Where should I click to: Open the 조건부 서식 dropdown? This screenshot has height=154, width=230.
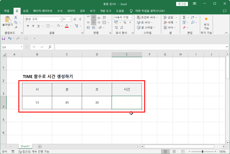(x=158, y=18)
